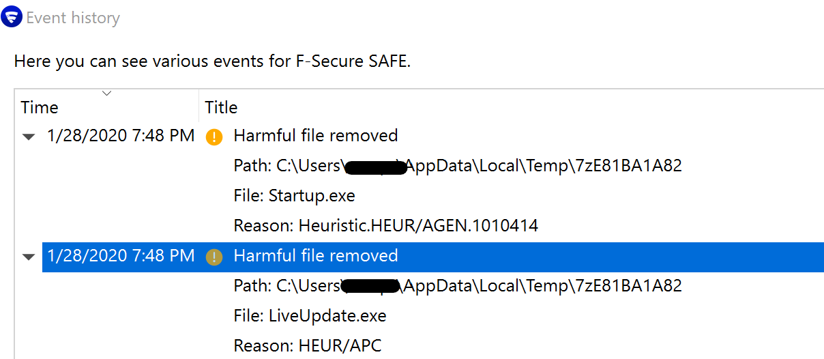Screen dimensions: 824x359
Task: Click the Event history window title
Action: click(x=73, y=18)
